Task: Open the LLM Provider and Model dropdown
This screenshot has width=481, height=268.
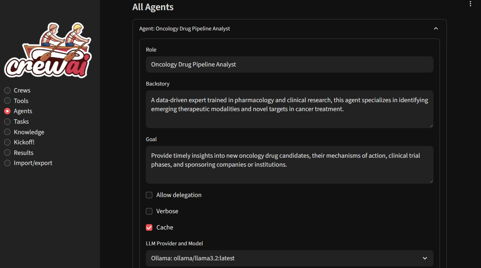Action: [x=290, y=258]
